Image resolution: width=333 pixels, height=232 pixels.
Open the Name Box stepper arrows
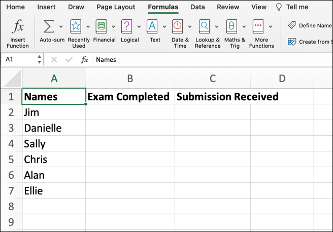[39, 59]
